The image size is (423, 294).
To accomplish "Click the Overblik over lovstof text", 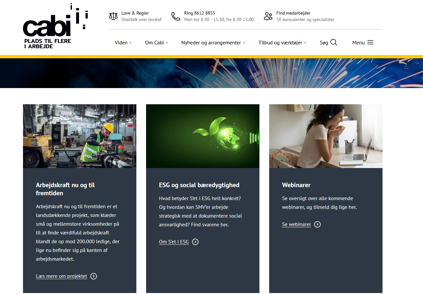I will pyautogui.click(x=142, y=19).
